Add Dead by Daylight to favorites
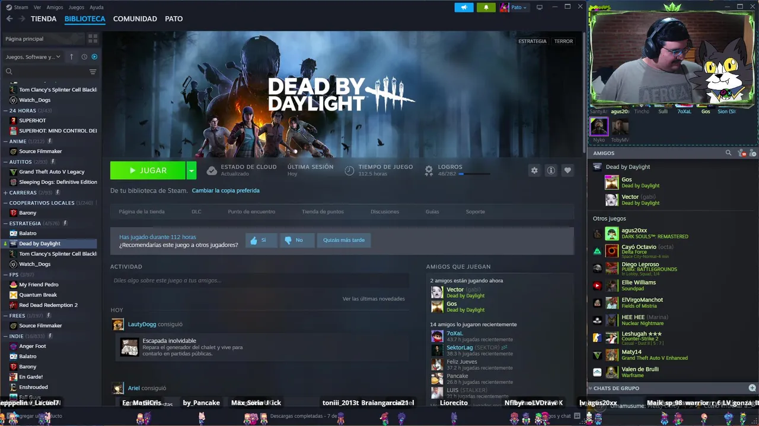The width and height of the screenshot is (759, 426). click(567, 170)
